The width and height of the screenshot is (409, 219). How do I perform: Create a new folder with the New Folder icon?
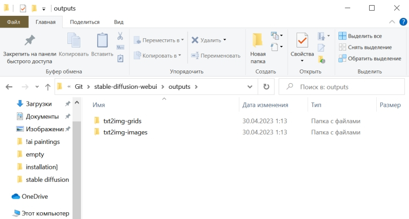[x=258, y=42]
